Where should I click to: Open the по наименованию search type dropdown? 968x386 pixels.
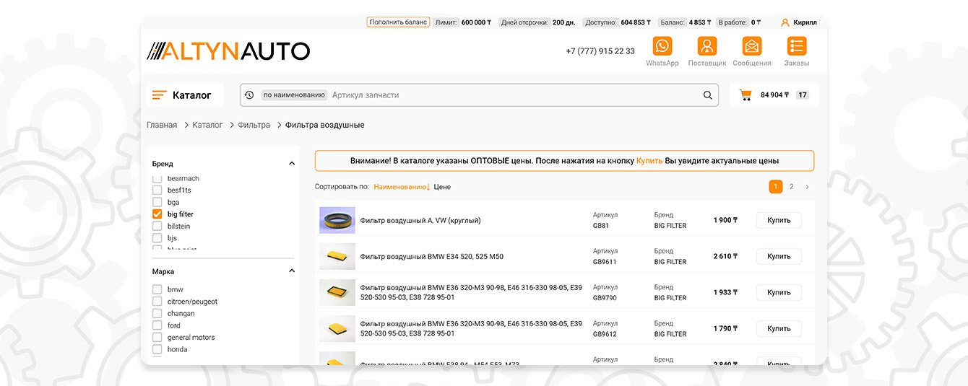click(294, 95)
